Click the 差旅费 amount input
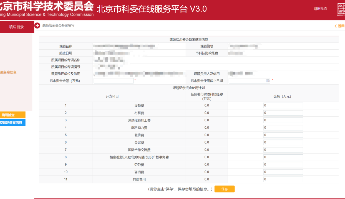Image resolution: width=345 pixels, height=199 pixels. click(283, 135)
